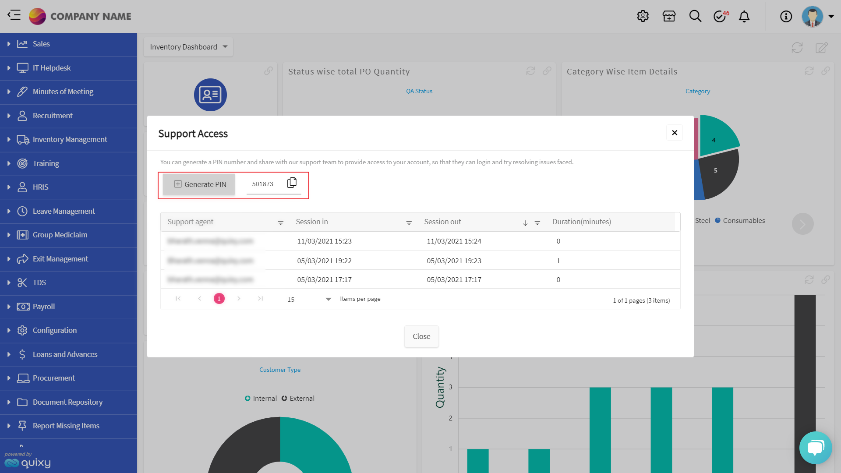Toggle the Consumables legend item

tap(740, 221)
